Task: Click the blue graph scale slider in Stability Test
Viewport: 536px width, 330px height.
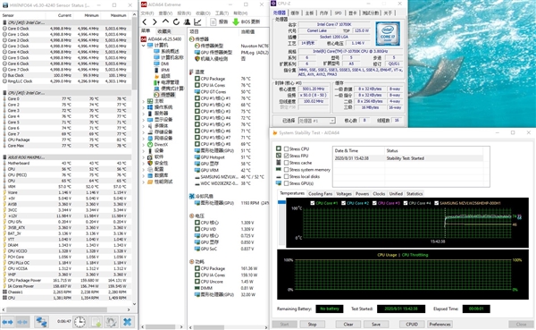Action: 281,202
